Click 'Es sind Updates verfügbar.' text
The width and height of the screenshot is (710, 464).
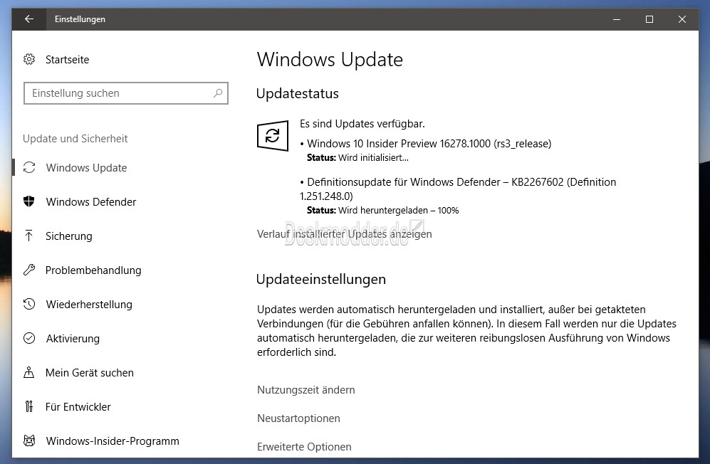362,124
